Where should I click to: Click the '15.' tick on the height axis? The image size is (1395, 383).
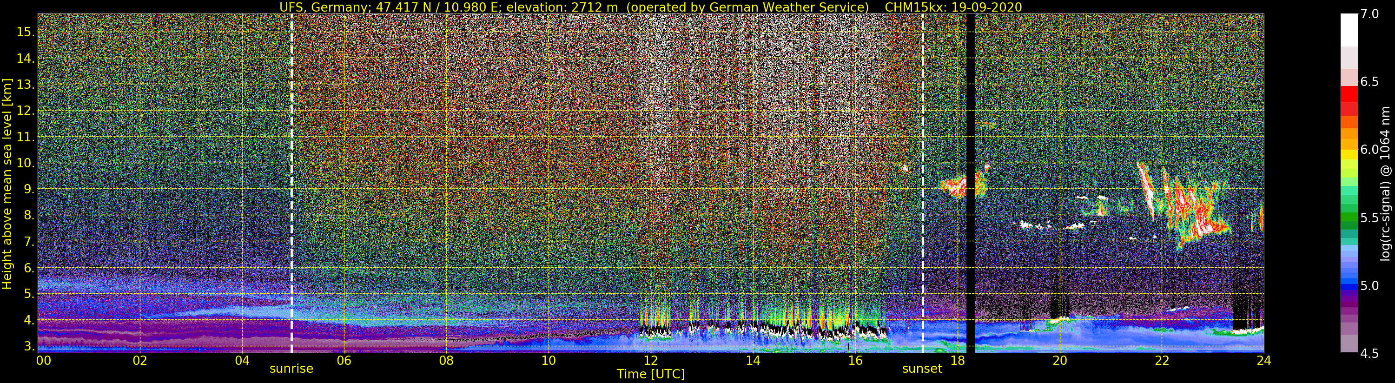pyautogui.click(x=25, y=32)
